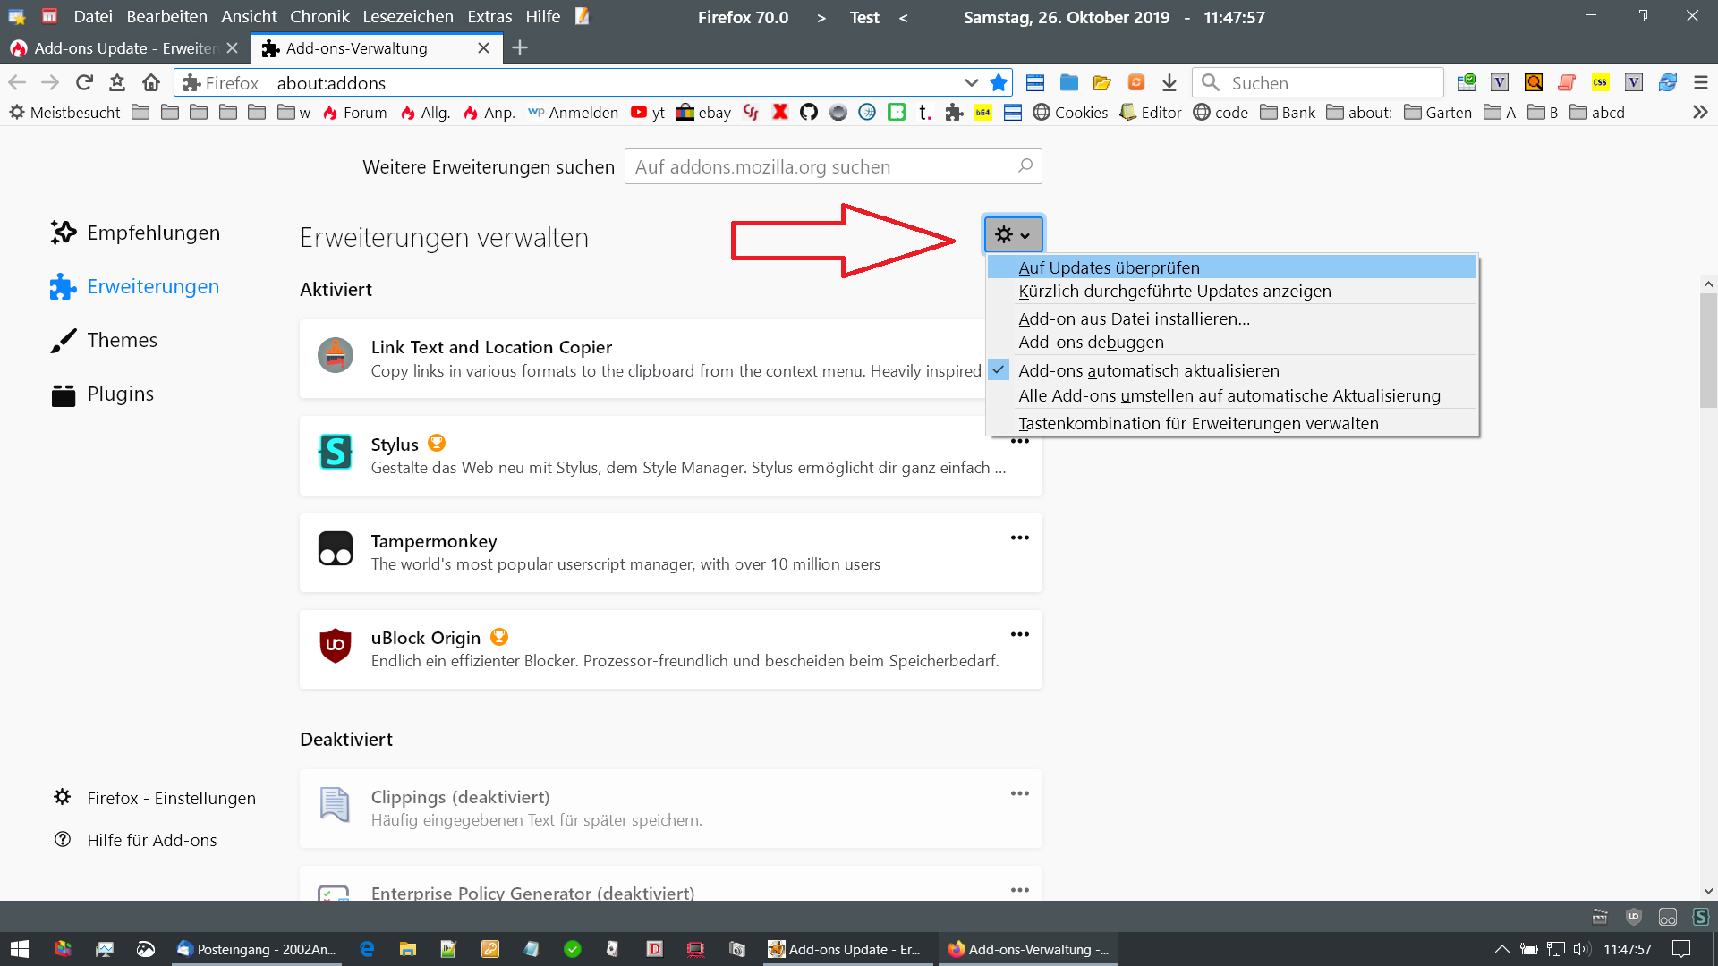Click the uBlock Origin shield icon
This screenshot has height=966, width=1718.
coord(336,645)
